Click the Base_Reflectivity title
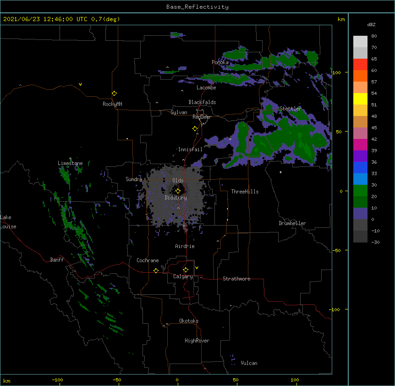 (197, 7)
